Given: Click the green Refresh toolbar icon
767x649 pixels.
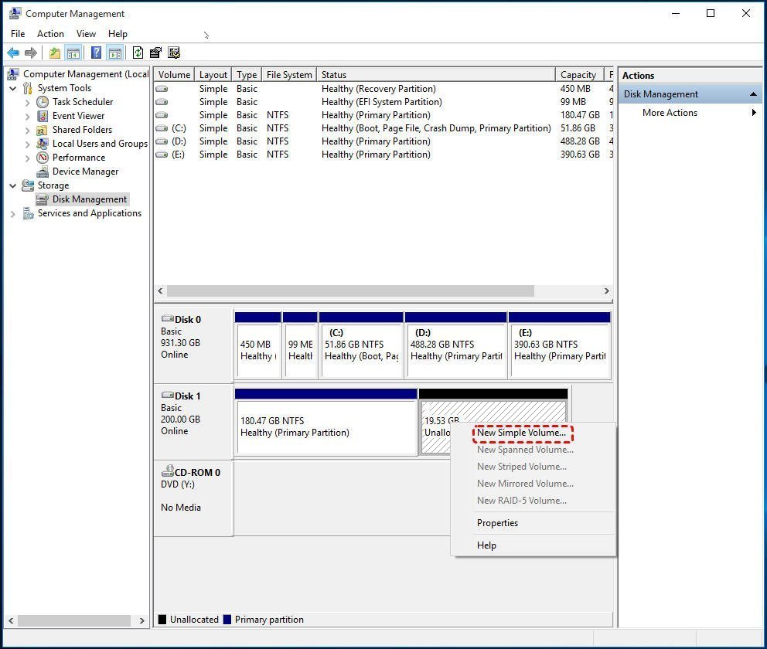Looking at the screenshot, I should pyautogui.click(x=138, y=53).
